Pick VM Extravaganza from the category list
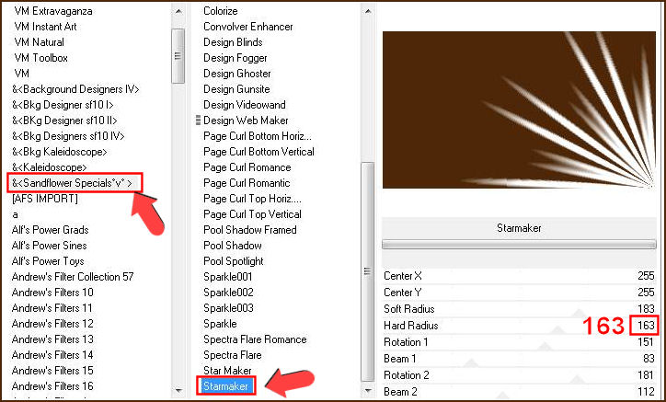 pos(52,11)
